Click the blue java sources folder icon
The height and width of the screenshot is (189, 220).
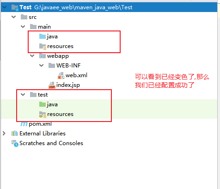[43, 37]
